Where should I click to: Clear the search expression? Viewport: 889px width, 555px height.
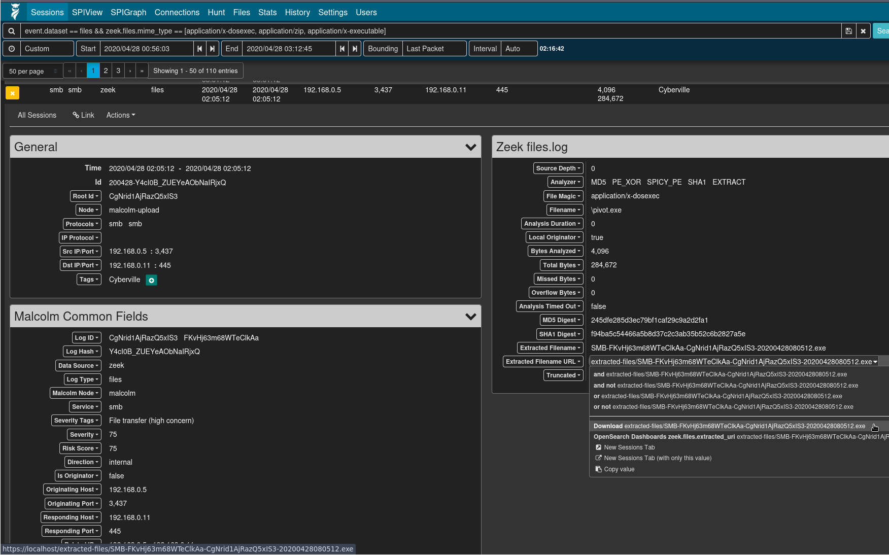863,31
